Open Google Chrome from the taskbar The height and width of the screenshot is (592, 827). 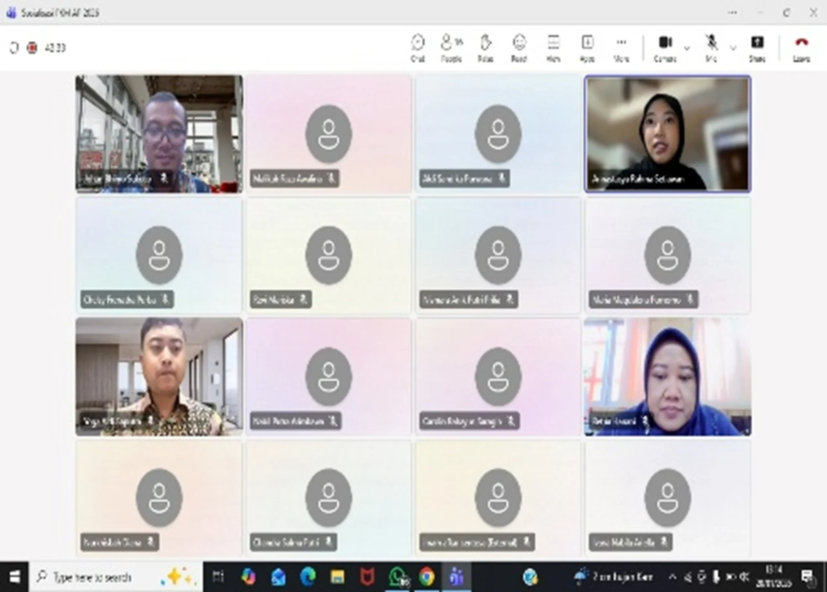click(426, 577)
